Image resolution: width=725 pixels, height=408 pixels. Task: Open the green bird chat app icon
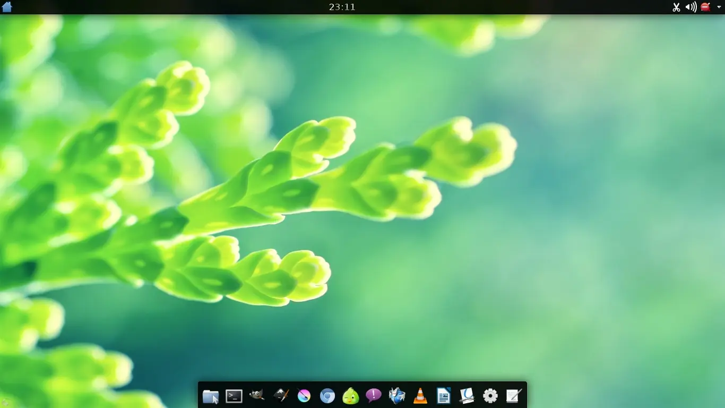click(351, 396)
